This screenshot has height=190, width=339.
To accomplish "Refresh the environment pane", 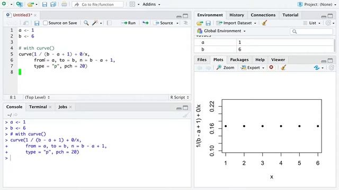I will pyautogui.click(x=328, y=23).
